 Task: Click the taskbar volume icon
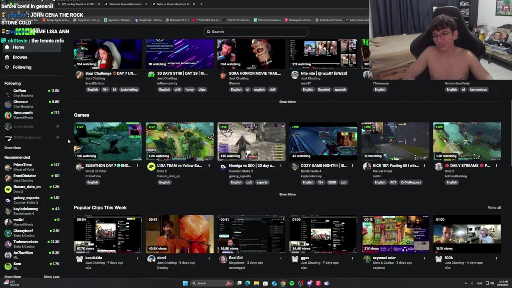(492, 283)
